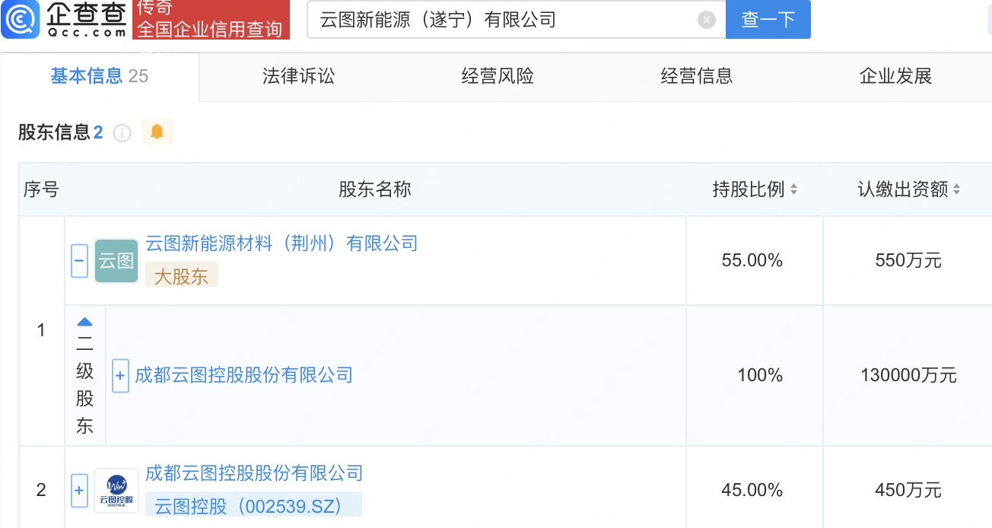Screen dimensions: 992x528
Task: Click the info icon beside 股东信息
Action: click(122, 133)
